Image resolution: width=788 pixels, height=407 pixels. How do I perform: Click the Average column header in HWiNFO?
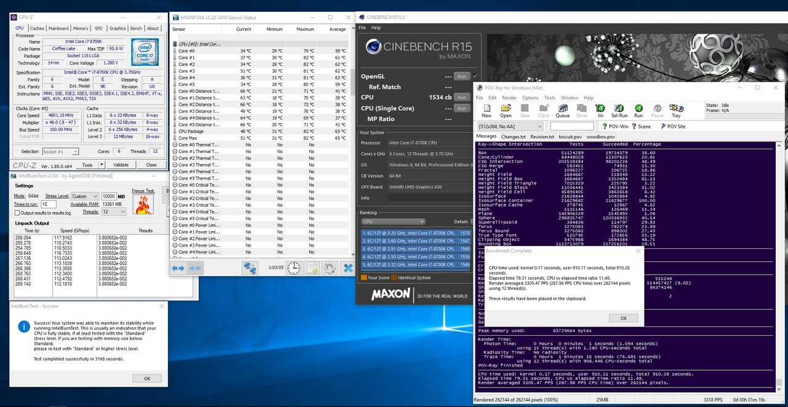click(x=337, y=29)
